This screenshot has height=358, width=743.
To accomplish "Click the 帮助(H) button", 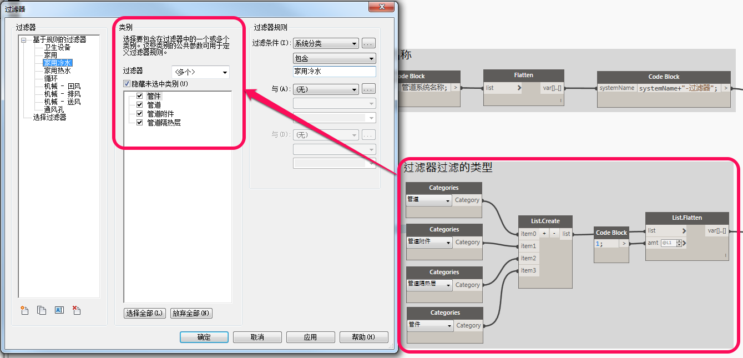I will point(363,337).
